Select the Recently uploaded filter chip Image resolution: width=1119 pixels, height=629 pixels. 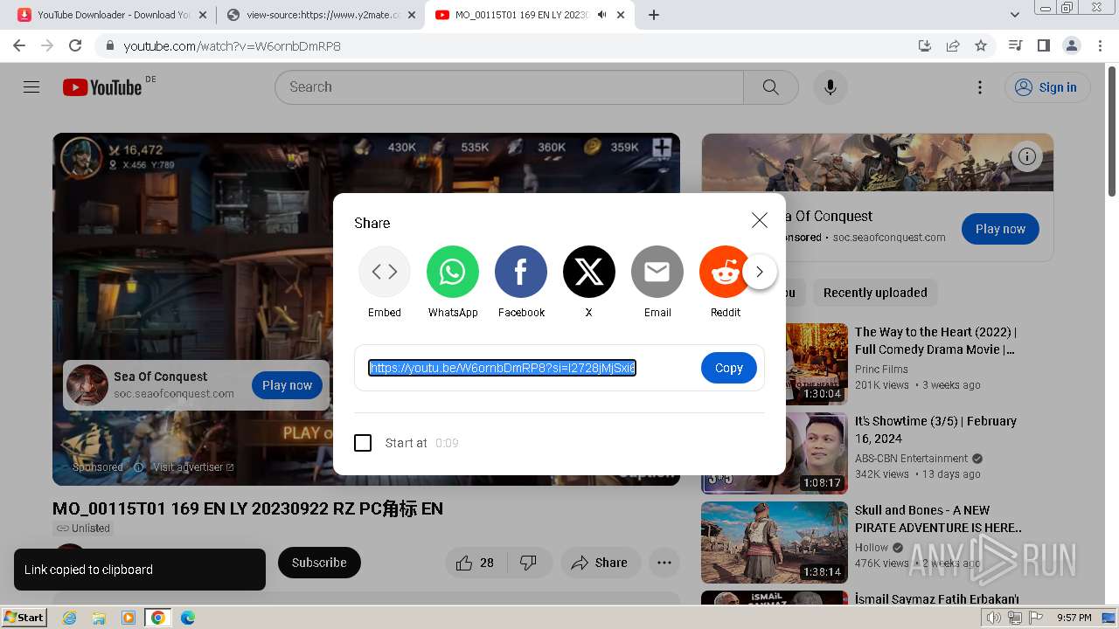tap(875, 293)
